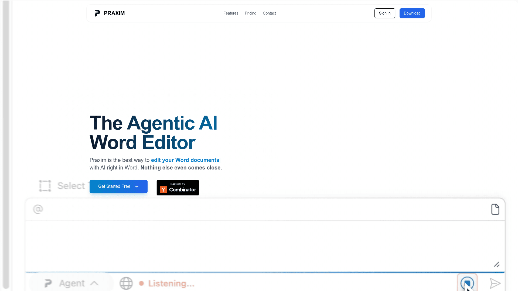The image size is (518, 291).
Task: Click Get Started Free button
Action: [x=118, y=186]
